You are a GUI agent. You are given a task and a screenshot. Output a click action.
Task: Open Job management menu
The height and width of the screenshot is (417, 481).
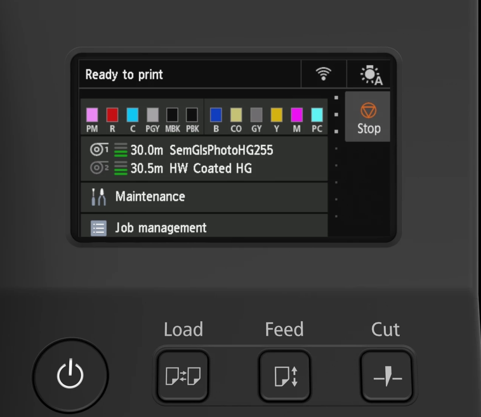[204, 227]
